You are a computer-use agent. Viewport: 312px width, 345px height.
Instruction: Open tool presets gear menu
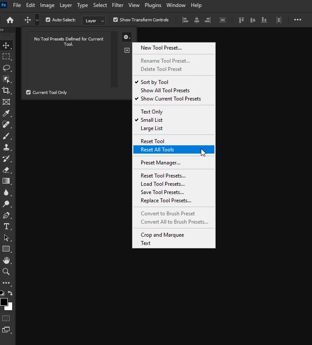(x=127, y=37)
